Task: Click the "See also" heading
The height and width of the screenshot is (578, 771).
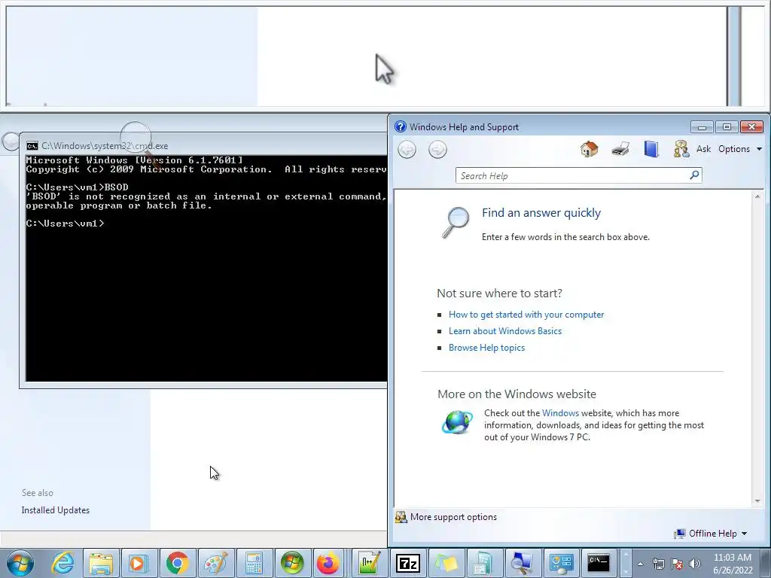Action: point(38,493)
